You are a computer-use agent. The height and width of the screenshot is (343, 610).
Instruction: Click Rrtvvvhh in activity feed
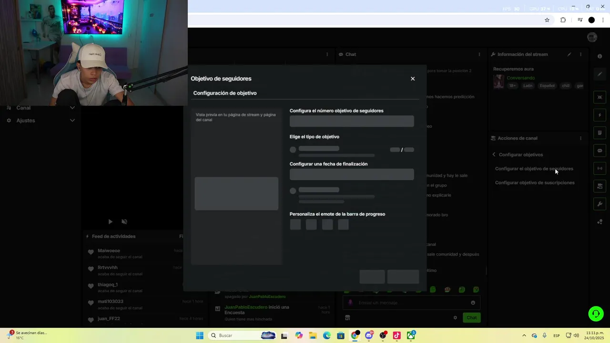pos(107,267)
